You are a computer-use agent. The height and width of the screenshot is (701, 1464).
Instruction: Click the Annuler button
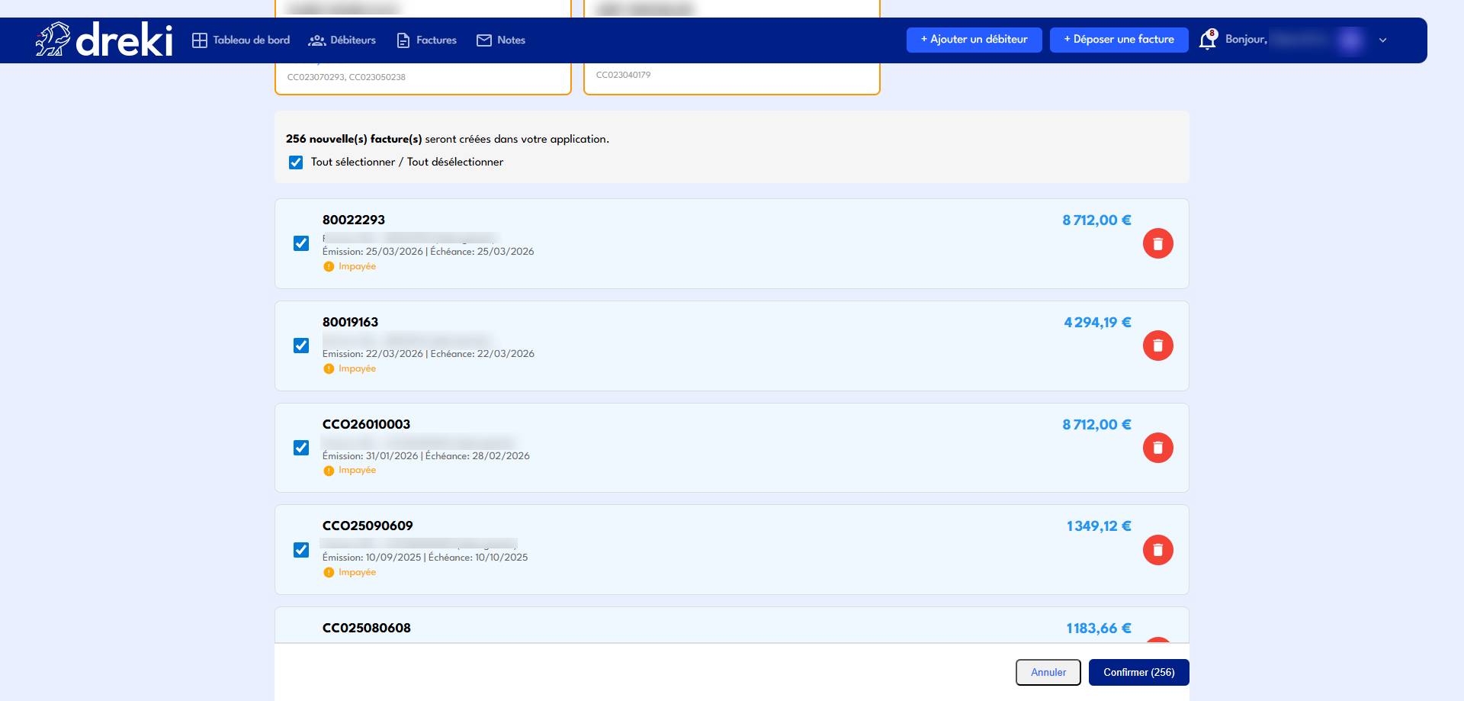click(x=1048, y=673)
